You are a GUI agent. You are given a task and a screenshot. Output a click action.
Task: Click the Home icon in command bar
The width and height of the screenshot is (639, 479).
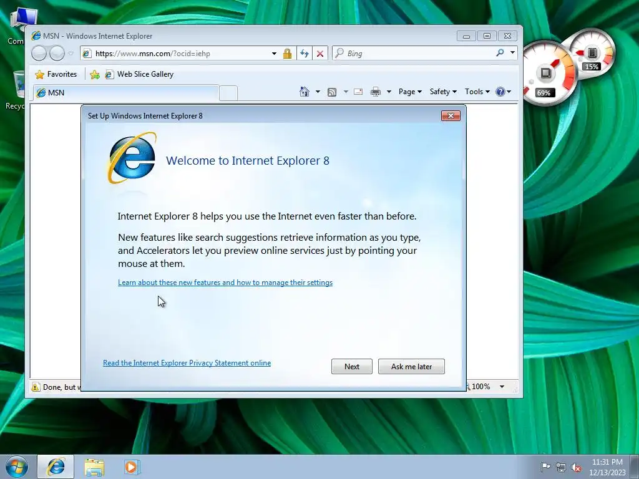click(304, 92)
